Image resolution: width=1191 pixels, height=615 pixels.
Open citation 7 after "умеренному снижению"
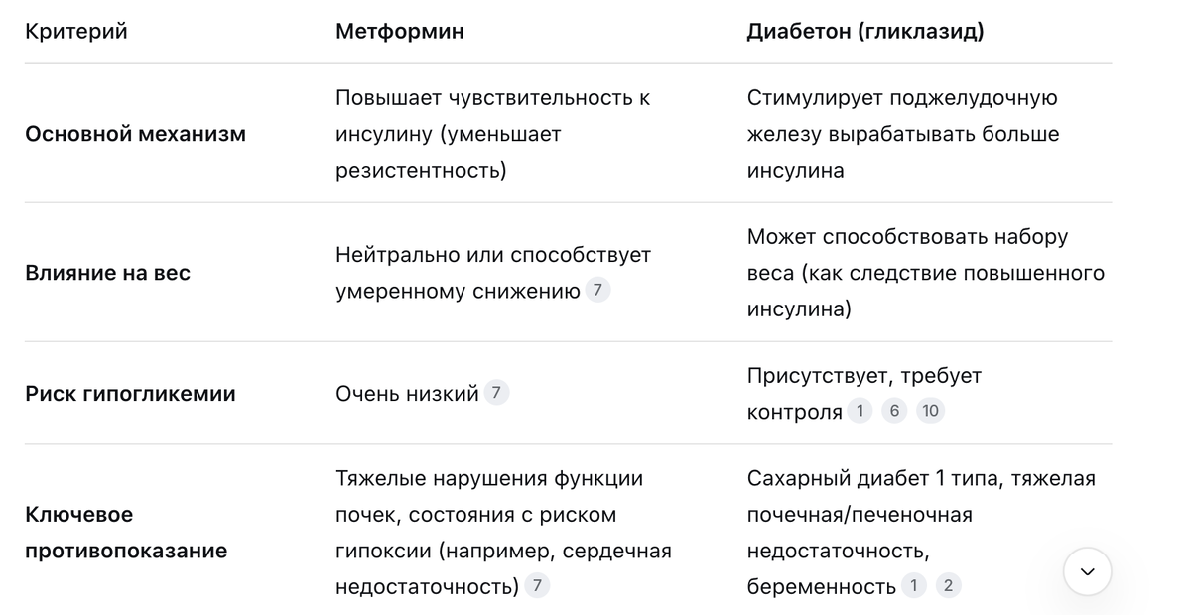coord(597,291)
